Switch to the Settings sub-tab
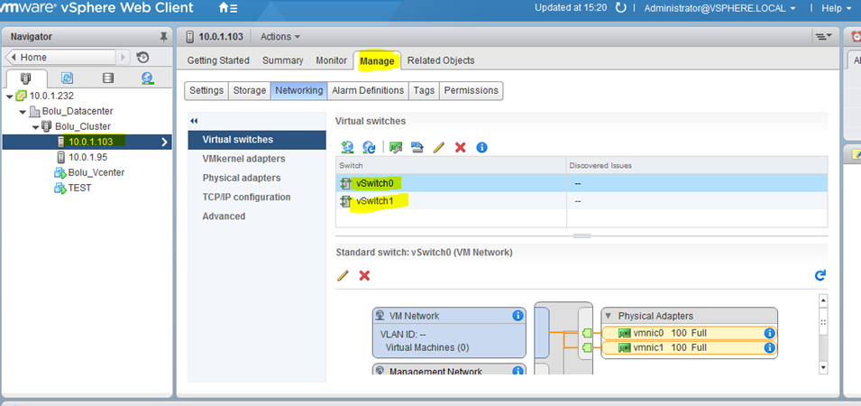 tap(206, 90)
